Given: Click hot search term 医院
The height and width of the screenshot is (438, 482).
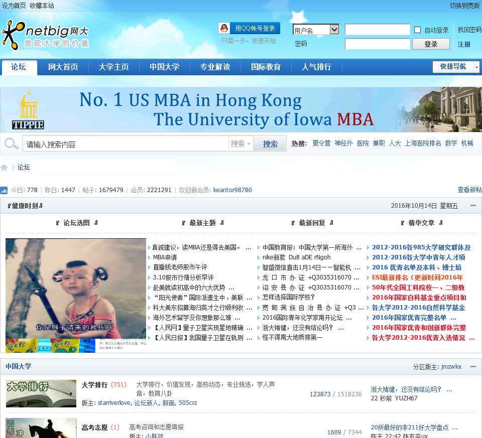Looking at the screenshot, I should 363,143.
